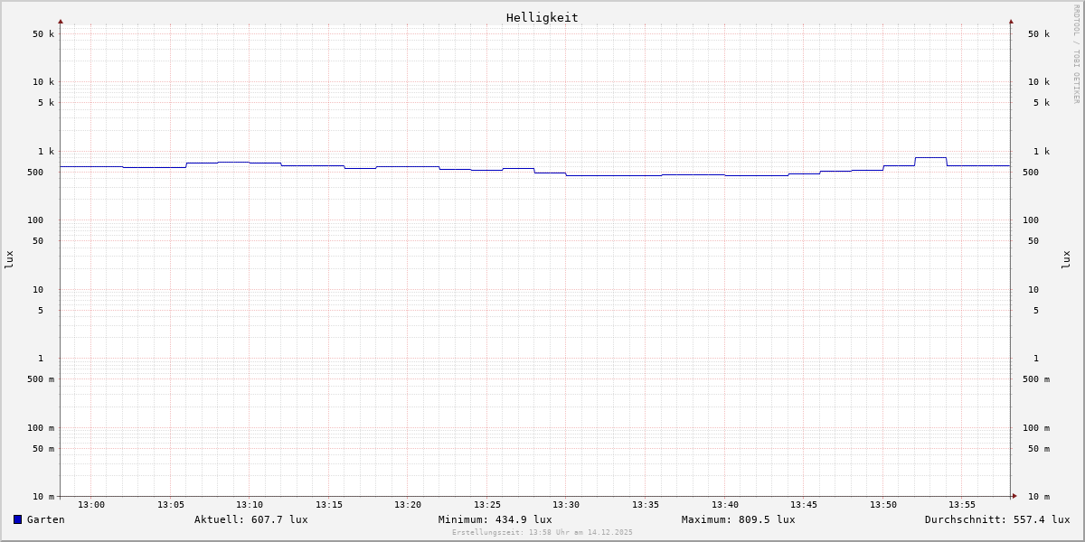This screenshot has height=542, width=1085.
Task: Click the red arrow atop the left y-axis
Action: 61,21
